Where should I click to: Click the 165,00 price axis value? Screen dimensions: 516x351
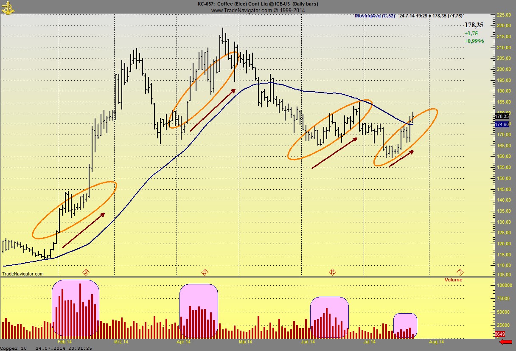pos(503,146)
